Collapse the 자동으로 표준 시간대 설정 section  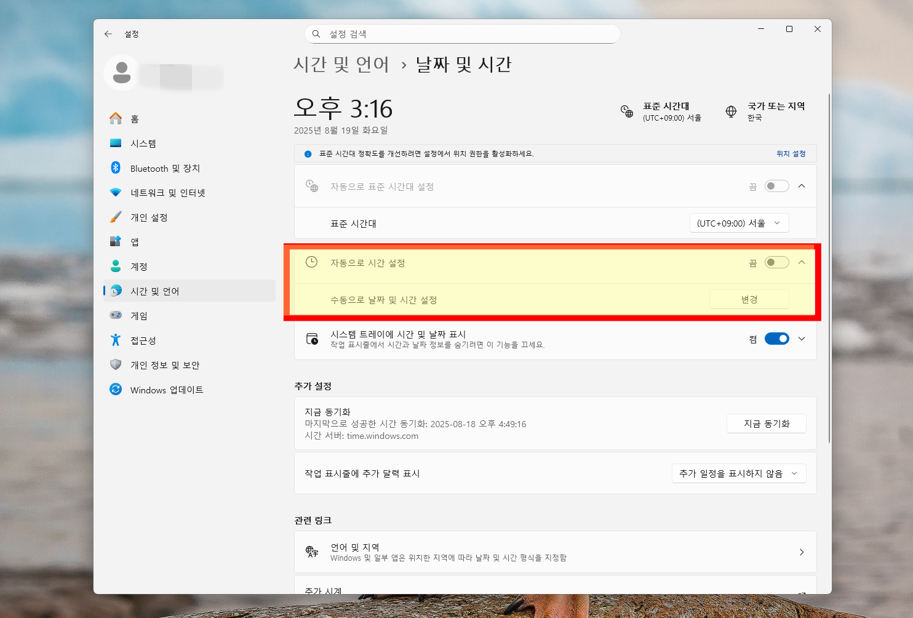click(802, 186)
